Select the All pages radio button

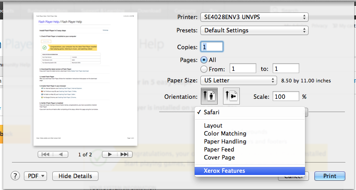(204, 60)
